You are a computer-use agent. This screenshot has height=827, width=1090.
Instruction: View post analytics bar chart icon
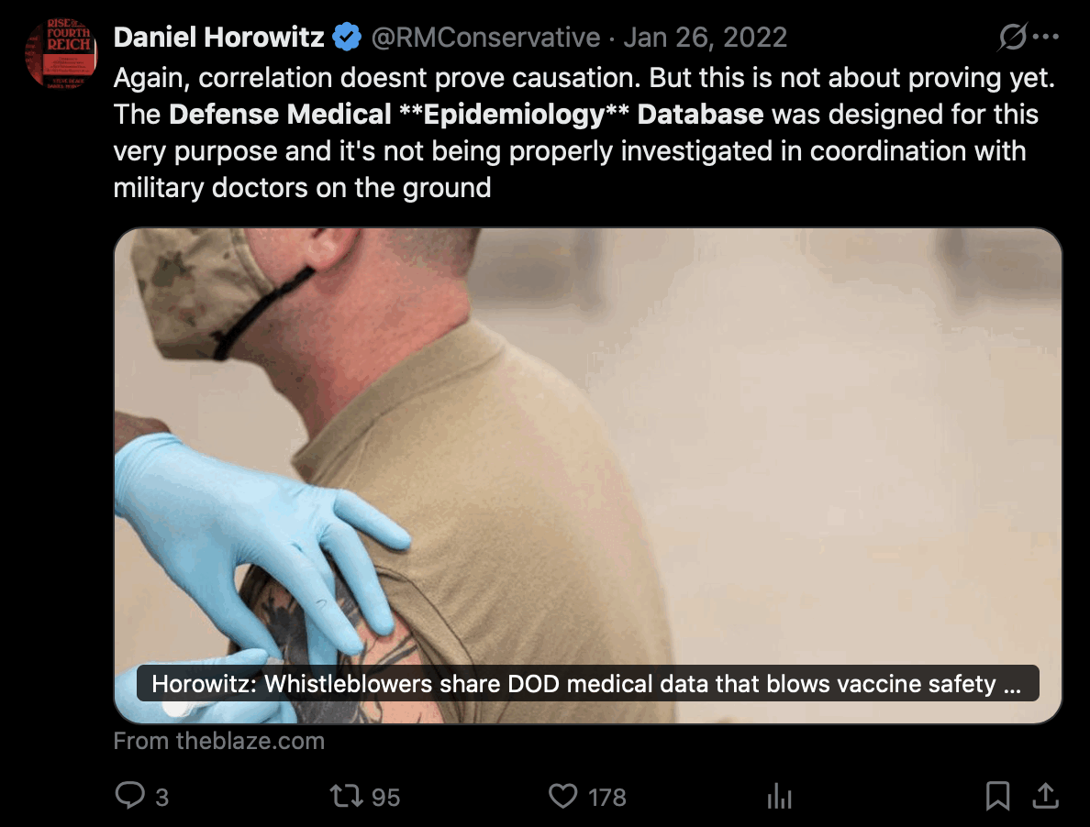(779, 797)
